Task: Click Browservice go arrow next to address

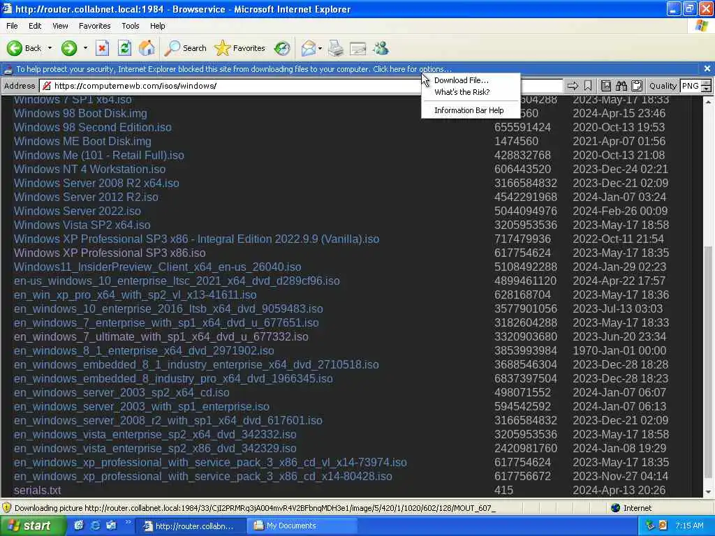Action: click(573, 86)
